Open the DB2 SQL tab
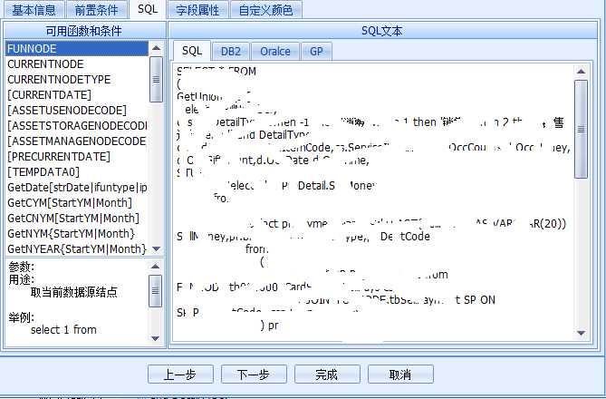The image size is (606, 399). 231,52
